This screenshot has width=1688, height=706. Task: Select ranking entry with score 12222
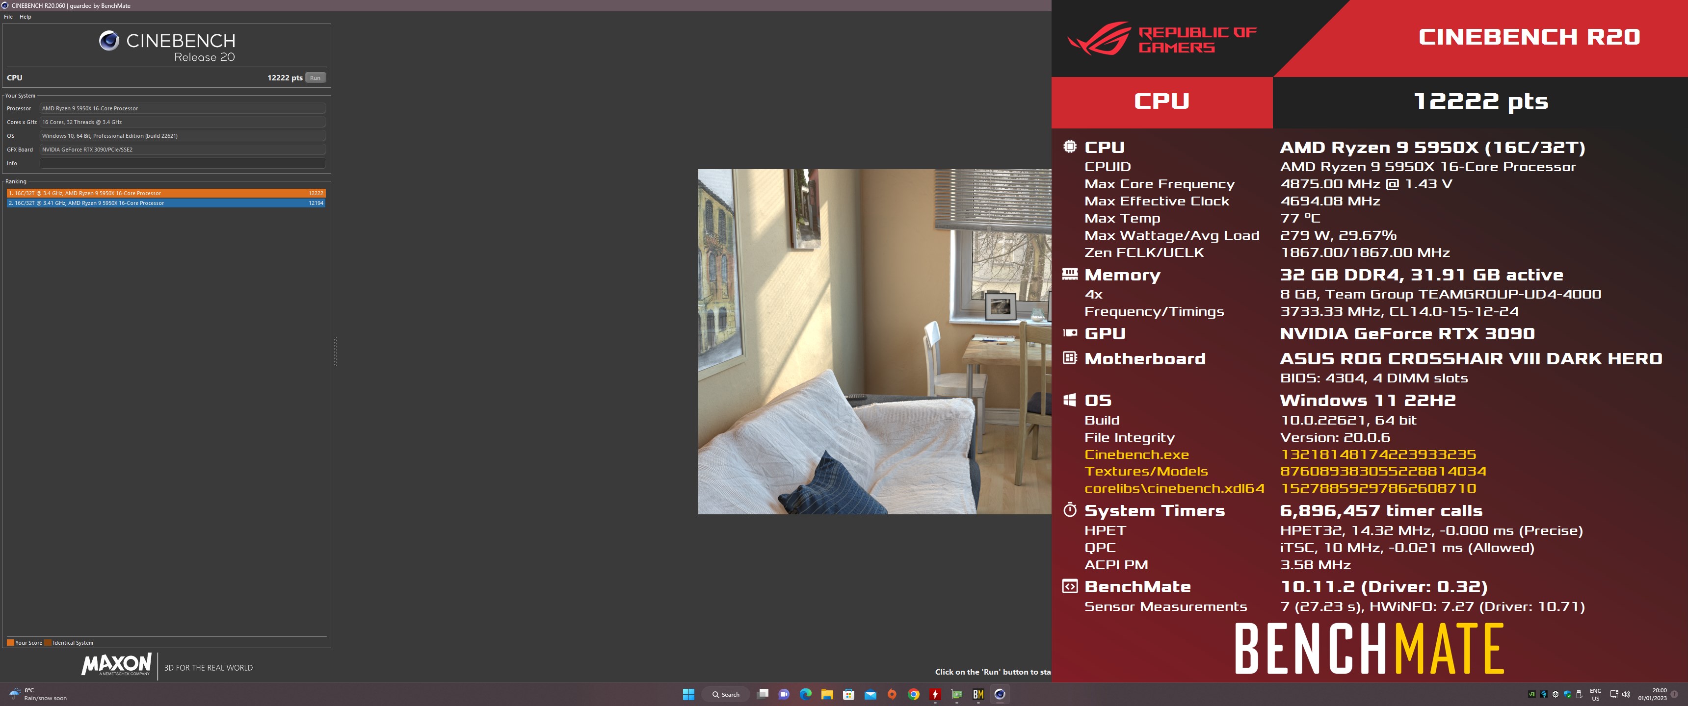point(166,193)
